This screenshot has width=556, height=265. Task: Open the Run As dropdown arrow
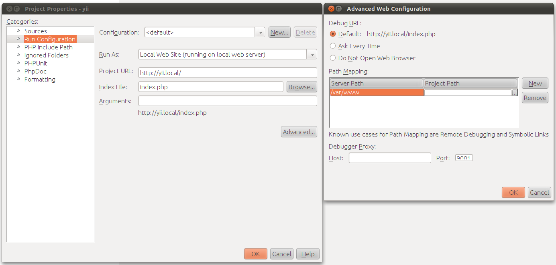click(312, 55)
